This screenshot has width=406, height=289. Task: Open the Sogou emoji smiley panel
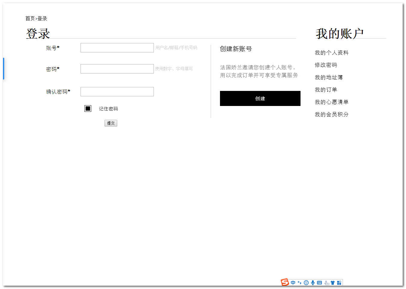pos(306,283)
